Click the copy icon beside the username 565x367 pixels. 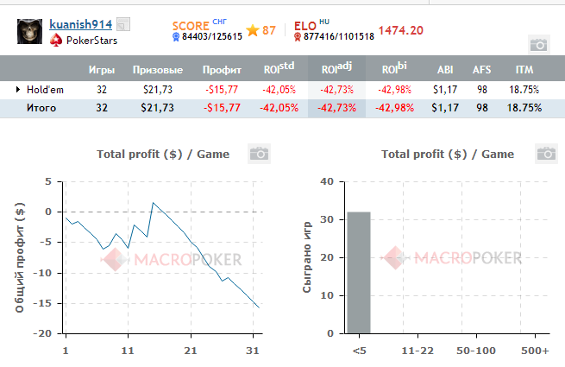124,25
